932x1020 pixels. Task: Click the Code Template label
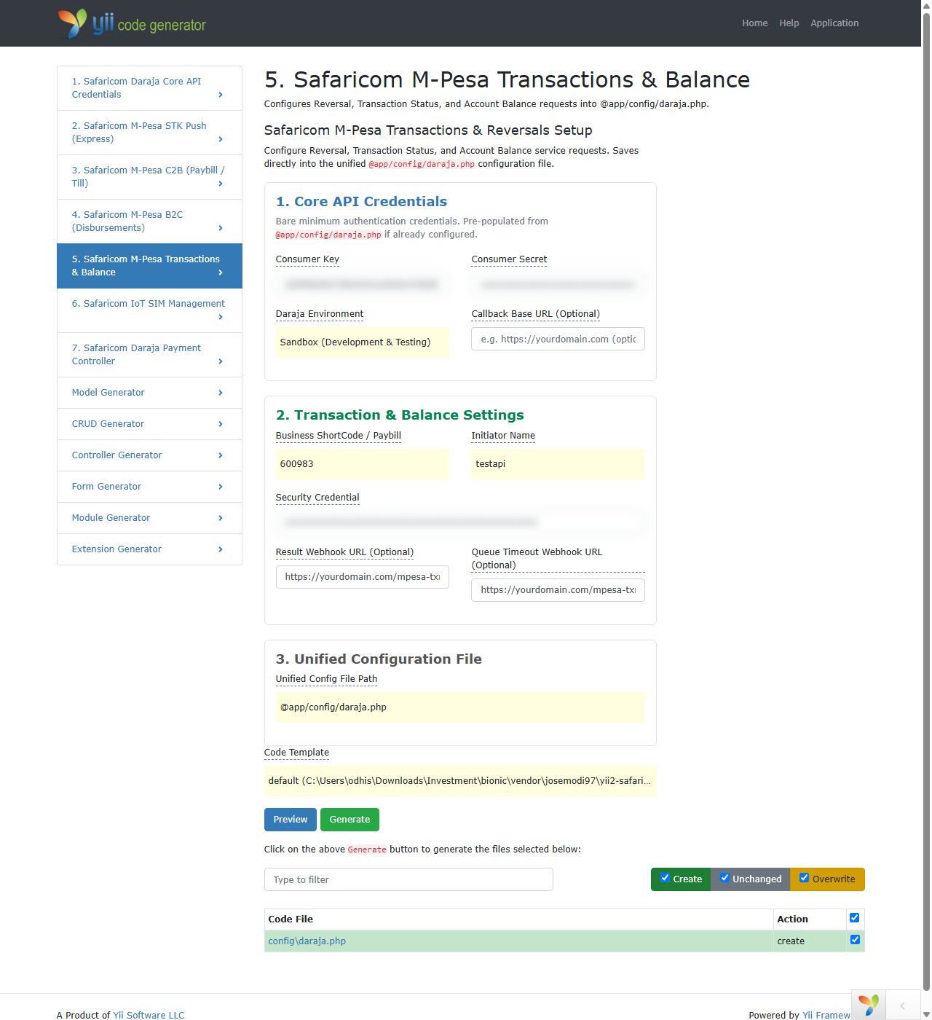(296, 753)
